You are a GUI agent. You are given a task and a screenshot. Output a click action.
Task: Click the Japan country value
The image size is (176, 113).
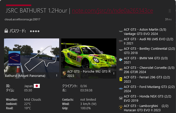tap(28, 86)
